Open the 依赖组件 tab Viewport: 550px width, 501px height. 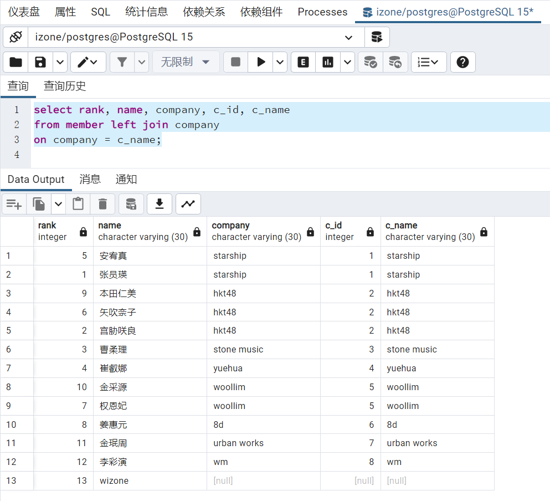(x=261, y=12)
